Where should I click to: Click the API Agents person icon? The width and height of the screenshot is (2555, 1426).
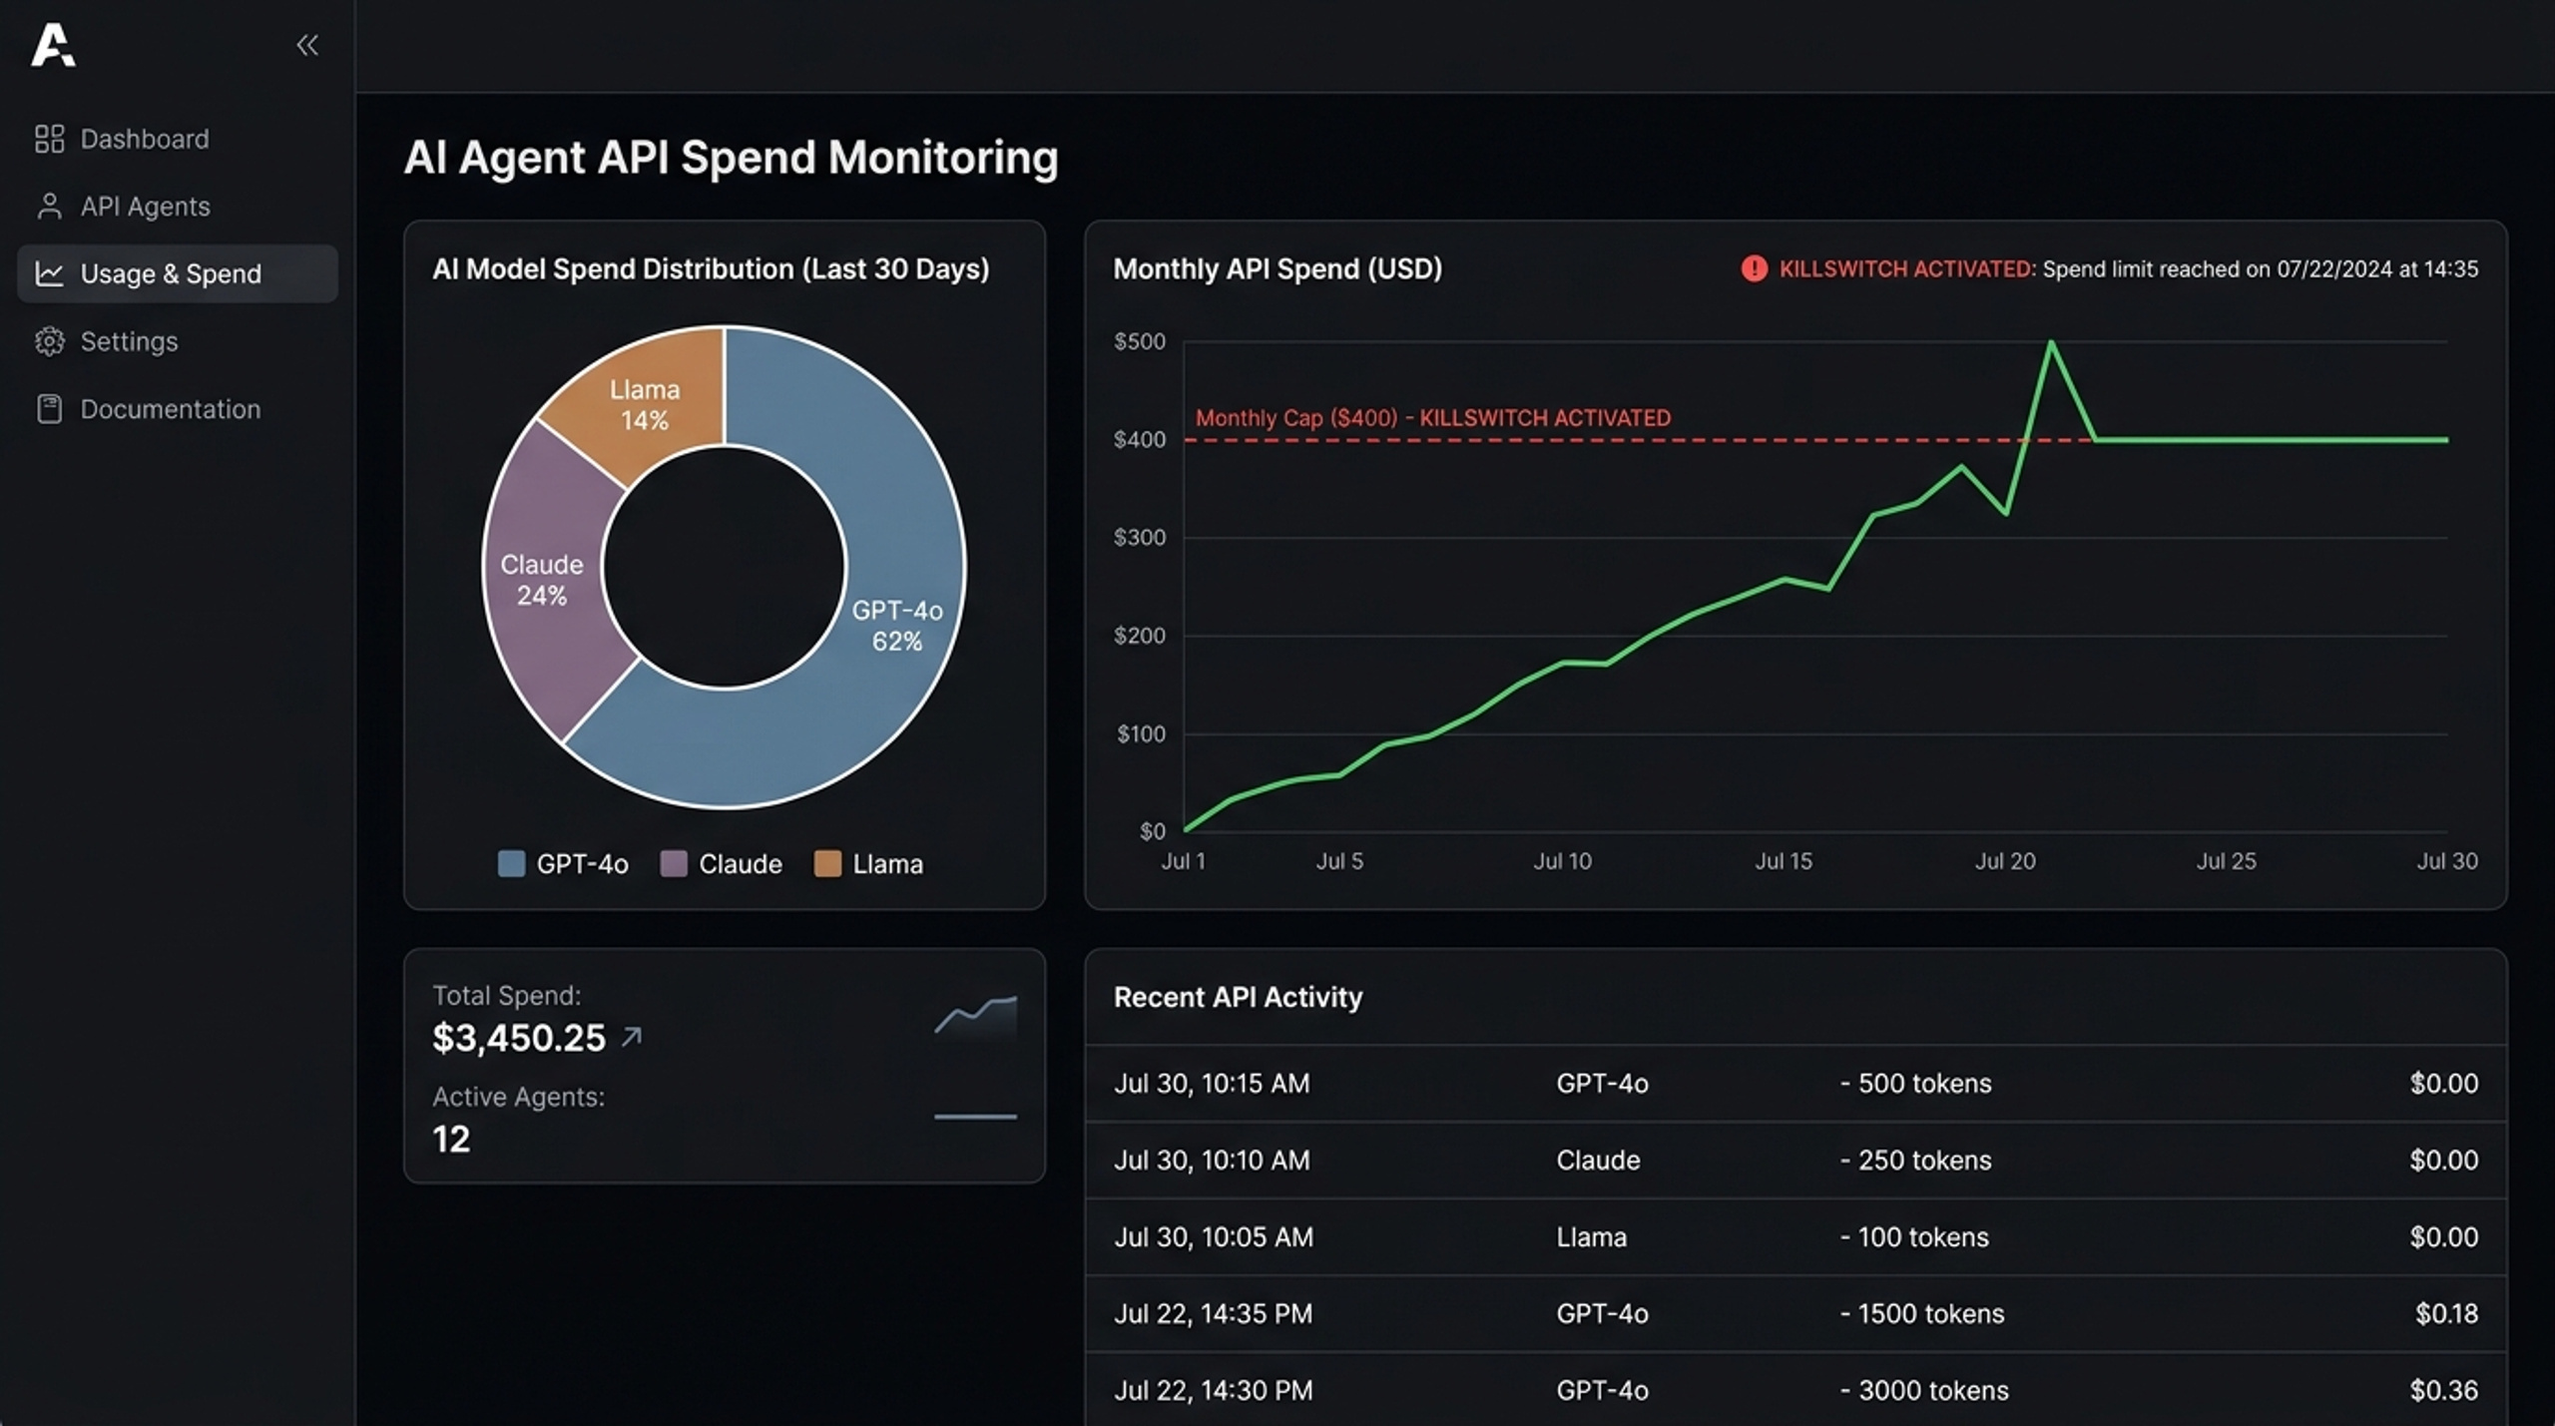tap(49, 207)
